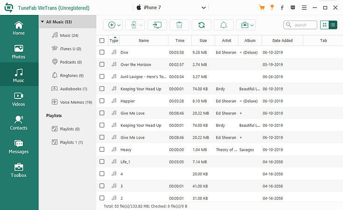
Task: Sort by the Album column header
Action: coord(250,41)
